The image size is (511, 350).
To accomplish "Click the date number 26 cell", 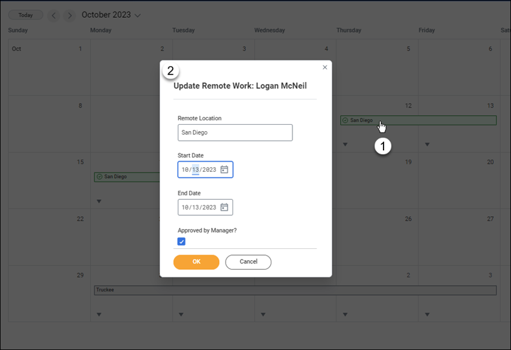I will point(377,237).
